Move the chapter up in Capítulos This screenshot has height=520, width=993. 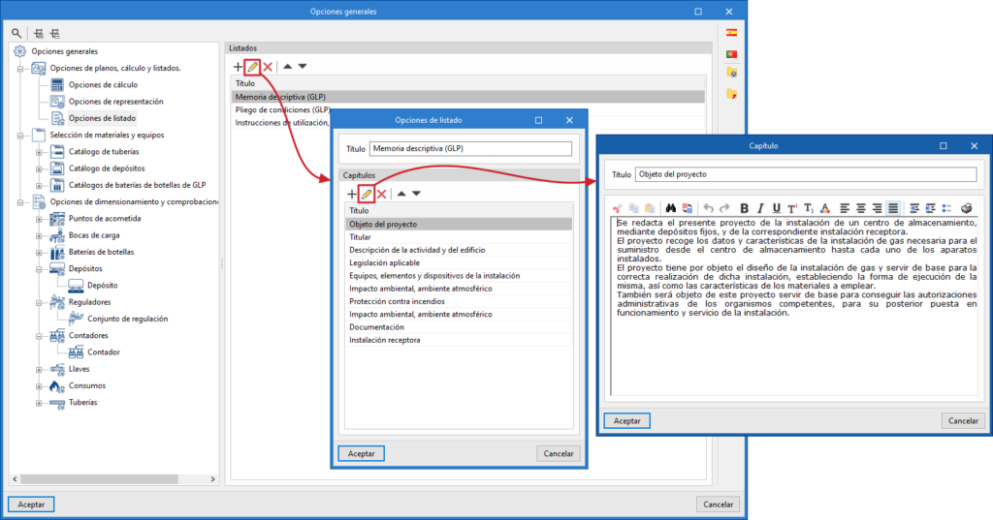[401, 194]
